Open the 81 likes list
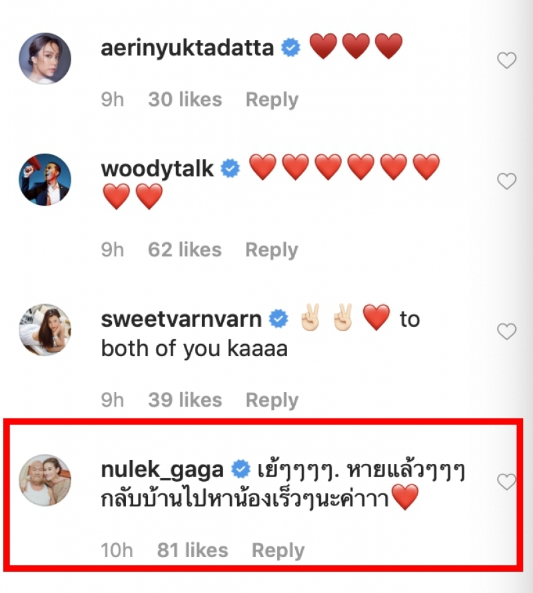Image resolution: width=533 pixels, height=593 pixels. pyautogui.click(x=193, y=551)
